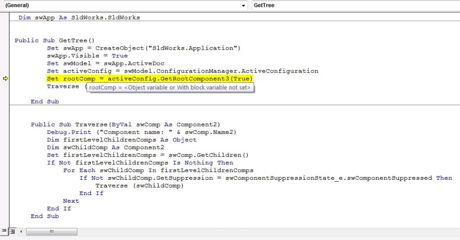
Task: Click the 'Debug.Print' code line
Action: 142,132
